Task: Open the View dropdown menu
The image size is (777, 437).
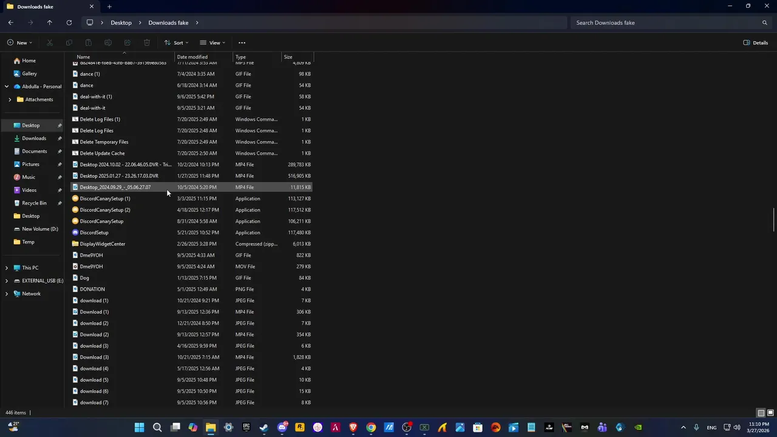Action: click(212, 42)
